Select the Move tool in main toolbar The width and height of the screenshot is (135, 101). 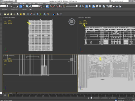tap(21, 6)
